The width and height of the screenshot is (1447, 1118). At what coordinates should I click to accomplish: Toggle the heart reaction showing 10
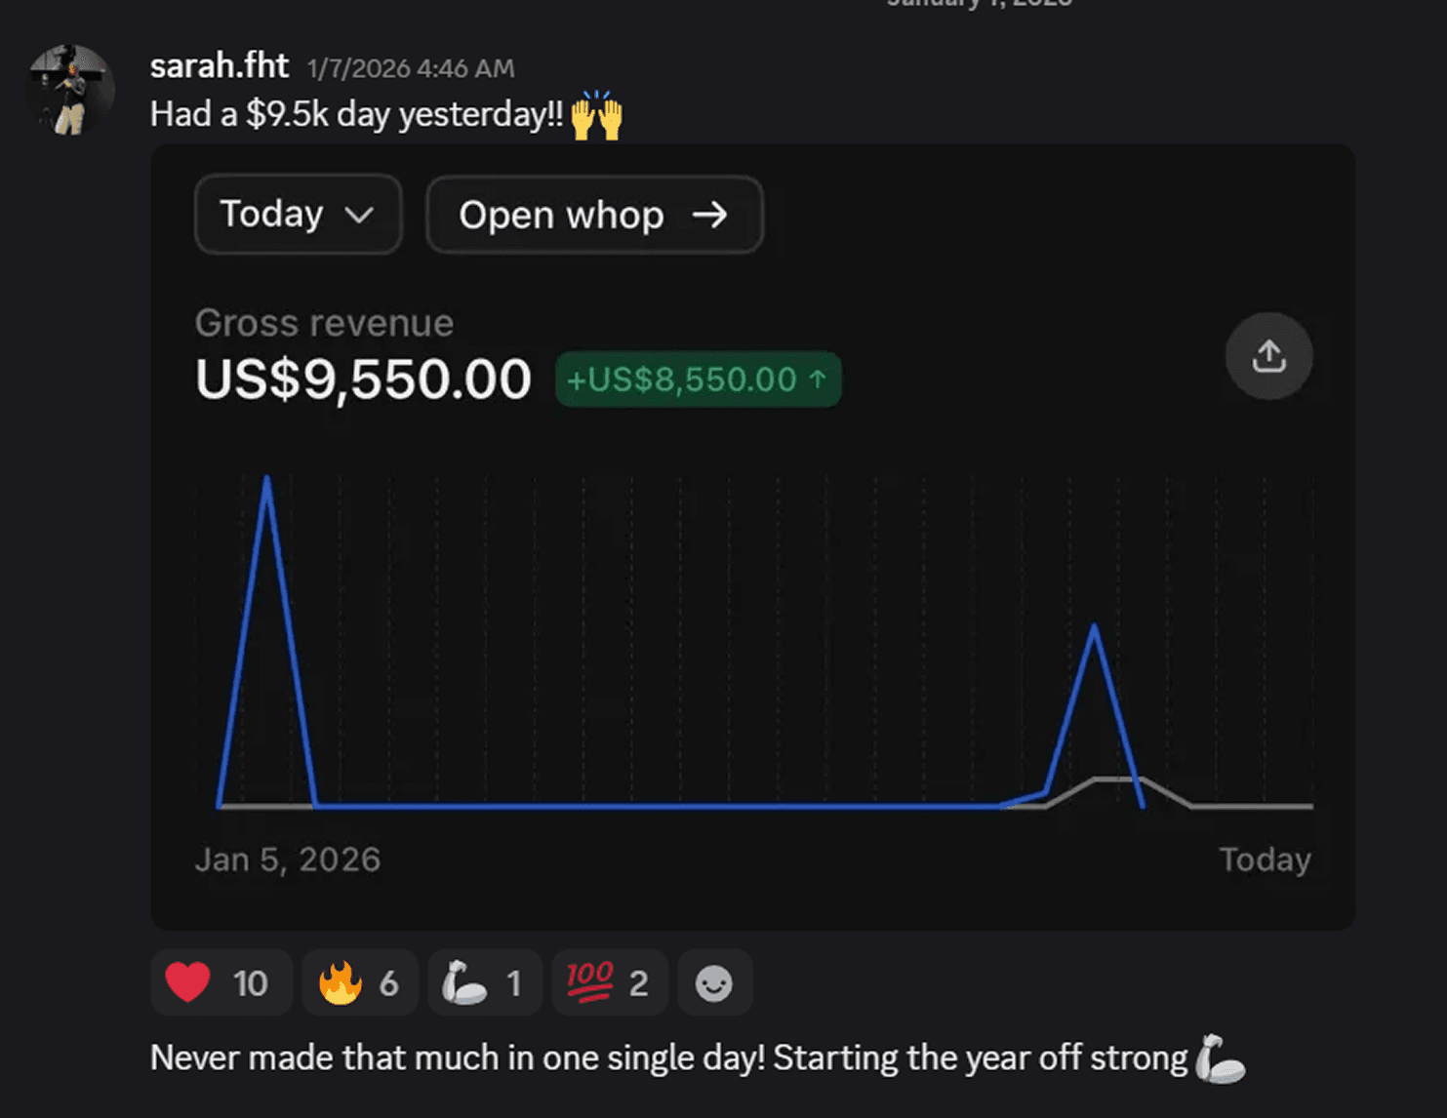click(221, 982)
